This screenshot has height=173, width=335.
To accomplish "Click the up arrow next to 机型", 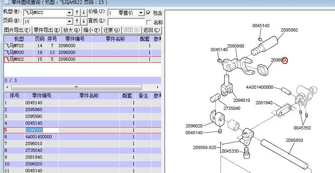I will tap(77, 13).
